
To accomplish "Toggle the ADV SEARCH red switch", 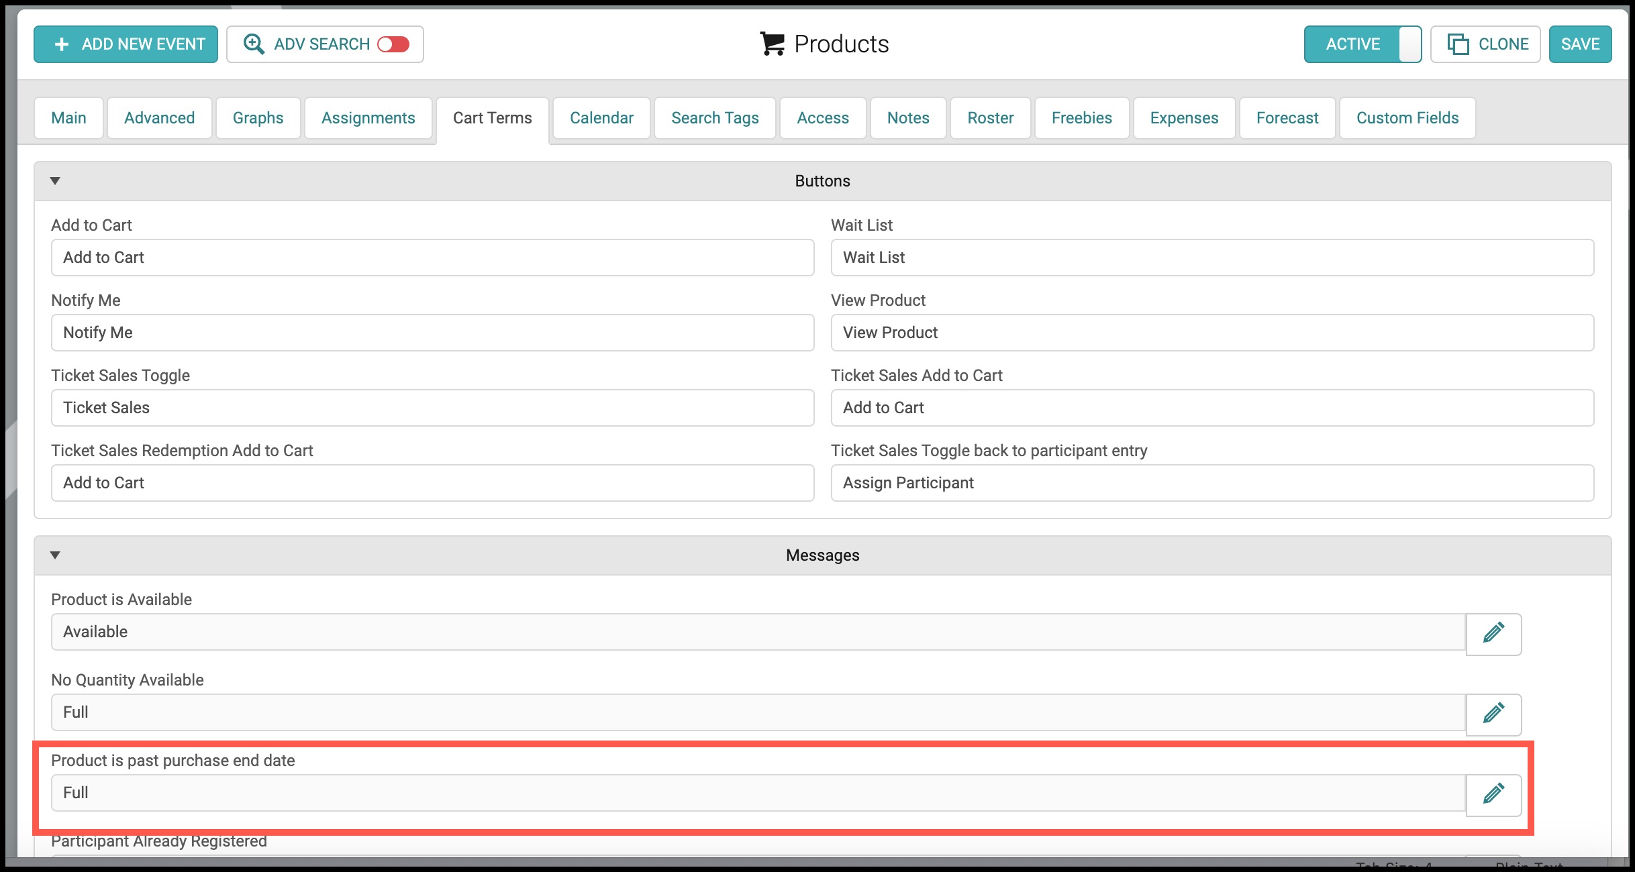I will [393, 44].
